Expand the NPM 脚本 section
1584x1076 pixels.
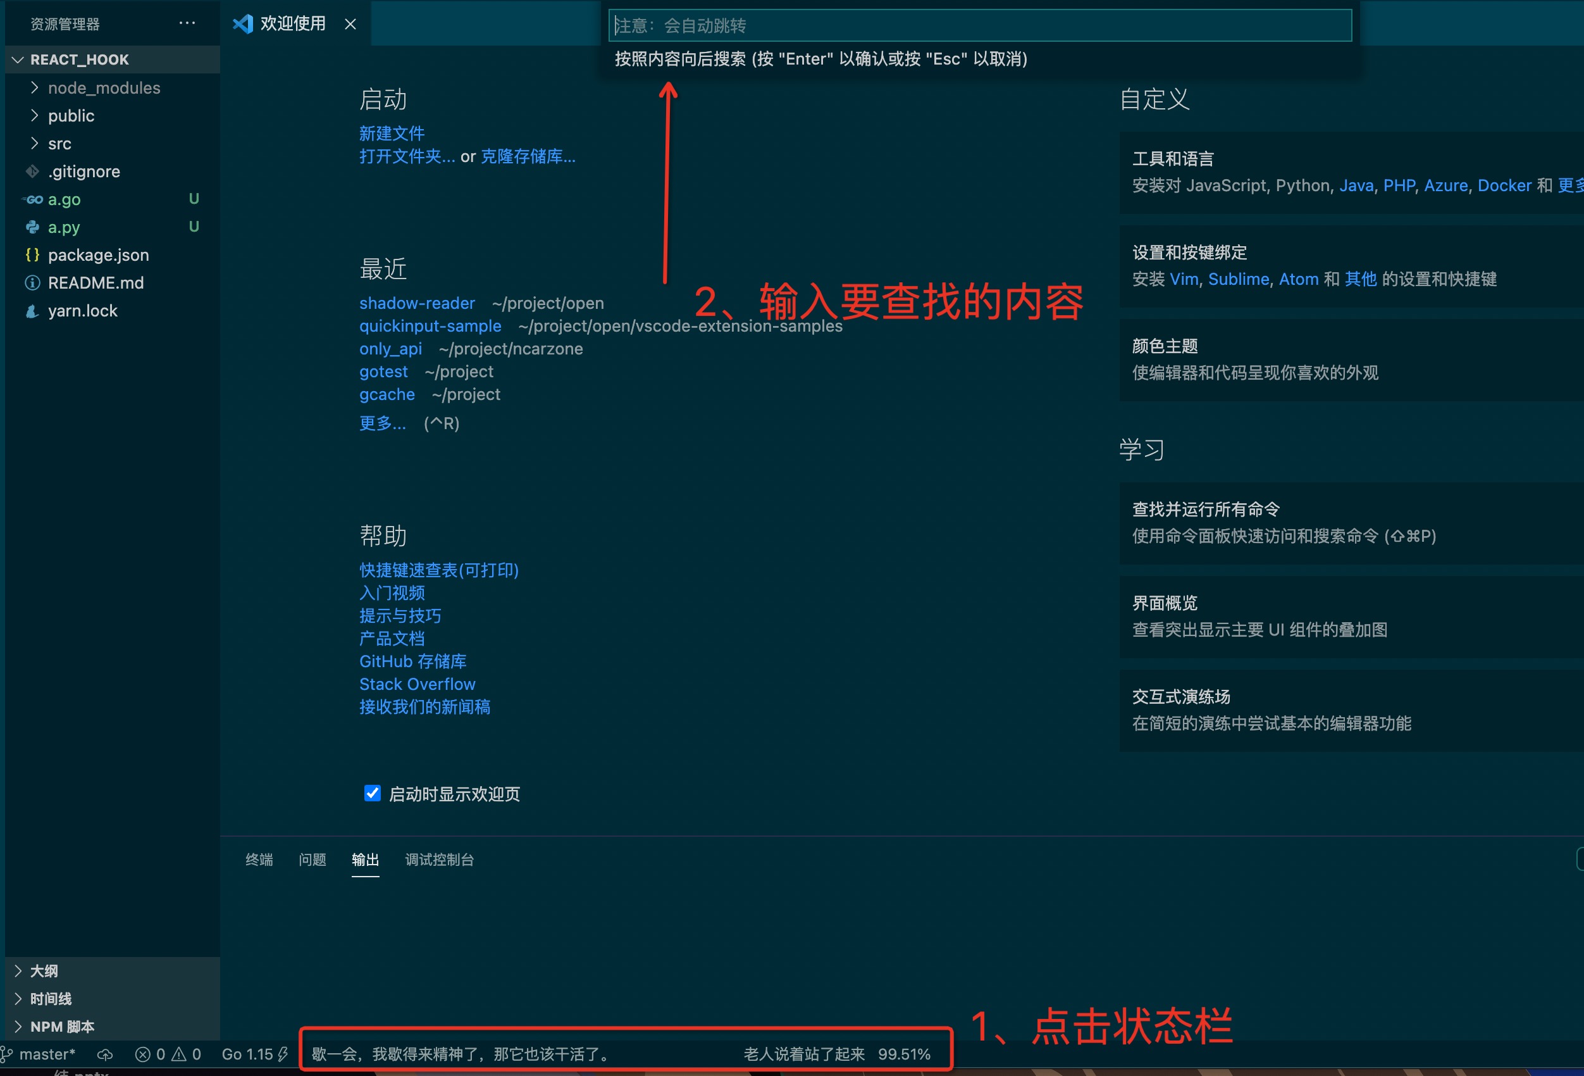pos(62,1026)
